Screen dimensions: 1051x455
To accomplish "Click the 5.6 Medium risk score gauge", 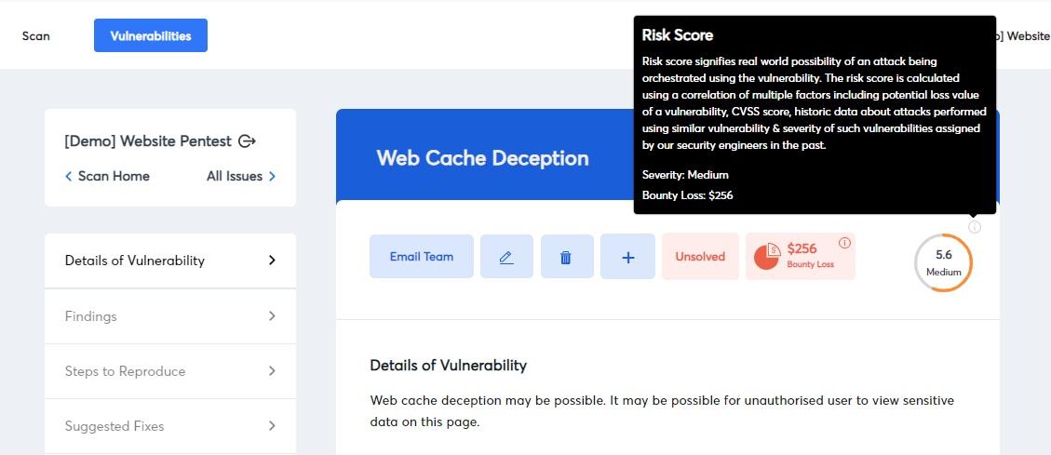I will coord(944,262).
